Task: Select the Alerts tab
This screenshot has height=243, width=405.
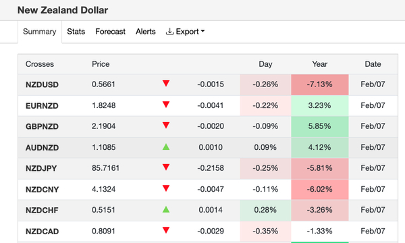Action: (146, 32)
